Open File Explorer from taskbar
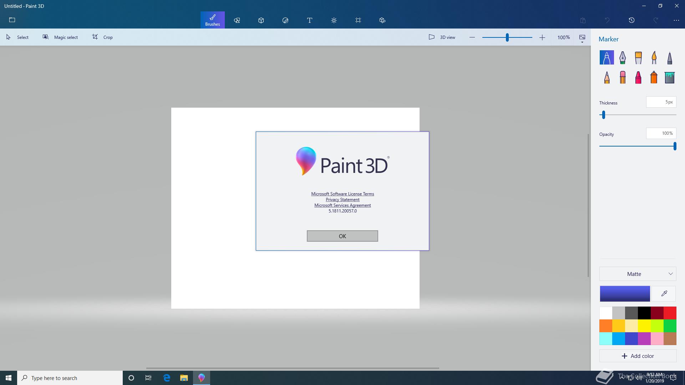Image resolution: width=685 pixels, height=385 pixels. coord(184,378)
